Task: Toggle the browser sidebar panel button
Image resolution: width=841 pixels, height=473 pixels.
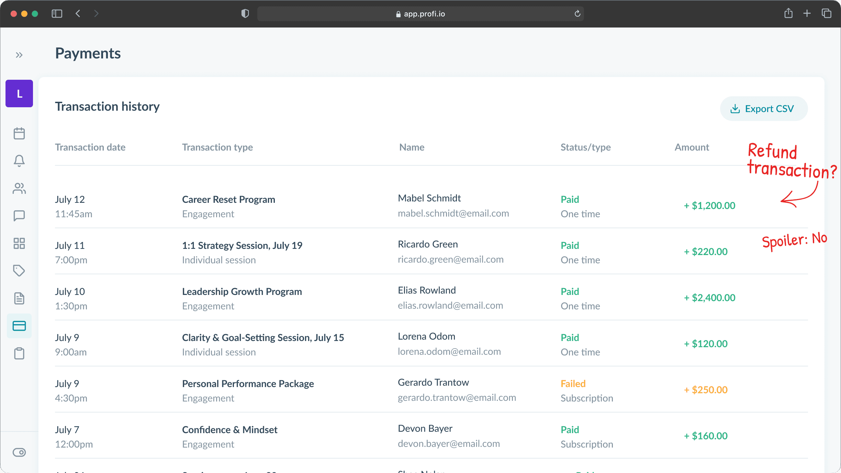Action: click(57, 14)
